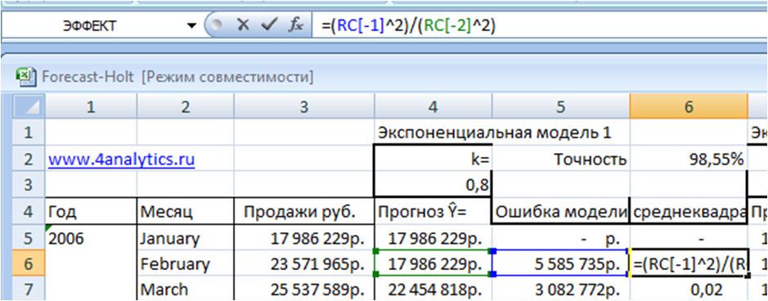Select row header 1

[29, 133]
